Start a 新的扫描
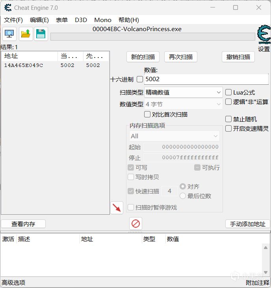The image size is (271, 288). click(143, 57)
